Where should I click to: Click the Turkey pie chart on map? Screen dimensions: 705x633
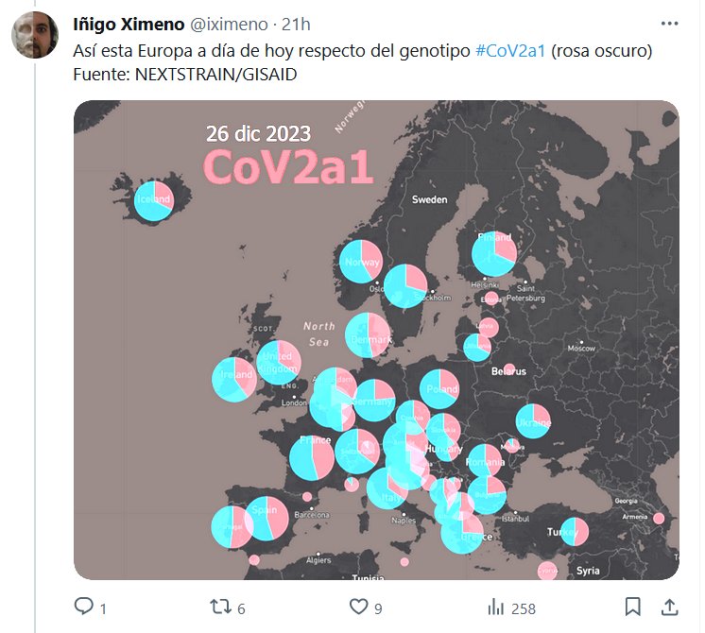coord(575,531)
